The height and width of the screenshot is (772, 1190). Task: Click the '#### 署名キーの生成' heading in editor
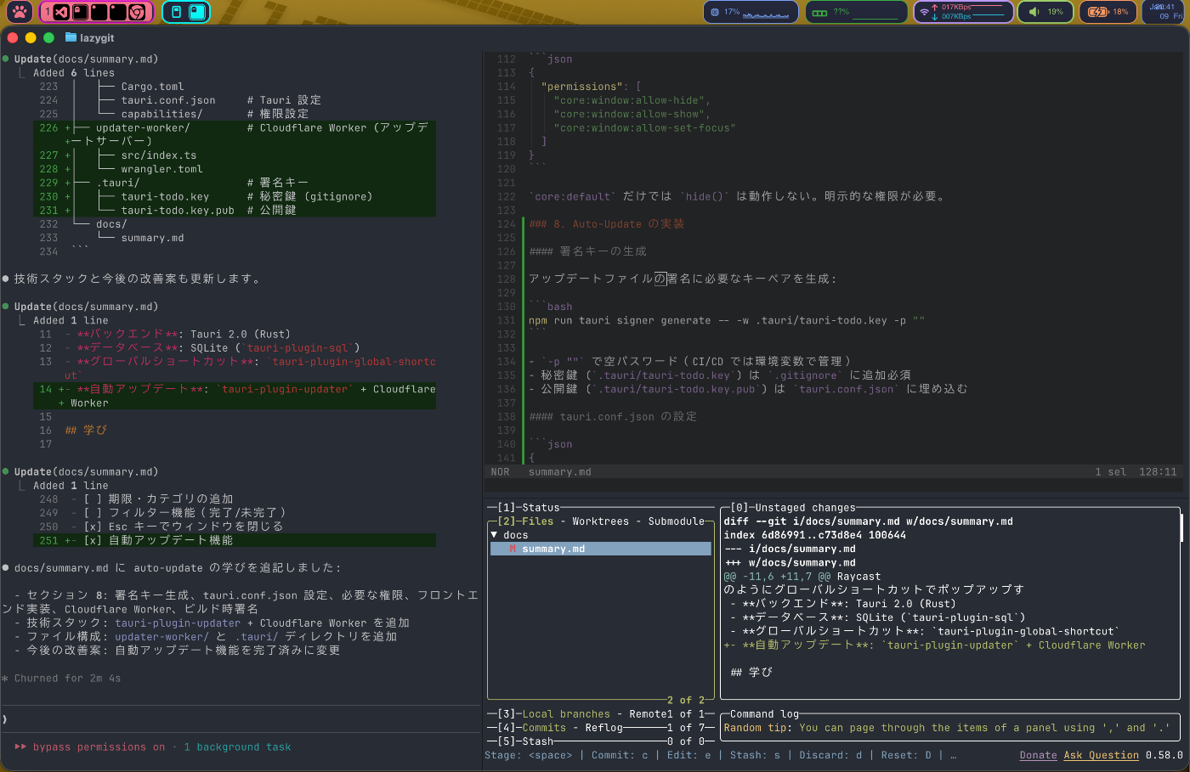click(x=587, y=251)
